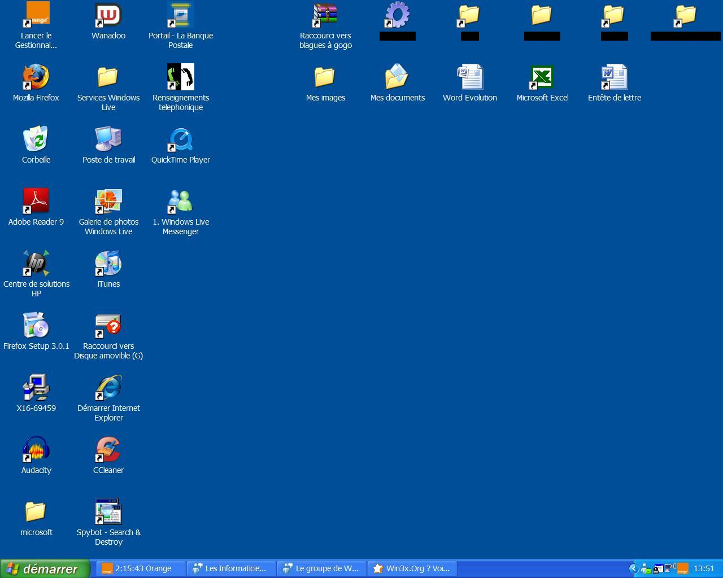Click the wireless network connection tray icon
The height and width of the screenshot is (578, 723).
(x=670, y=568)
